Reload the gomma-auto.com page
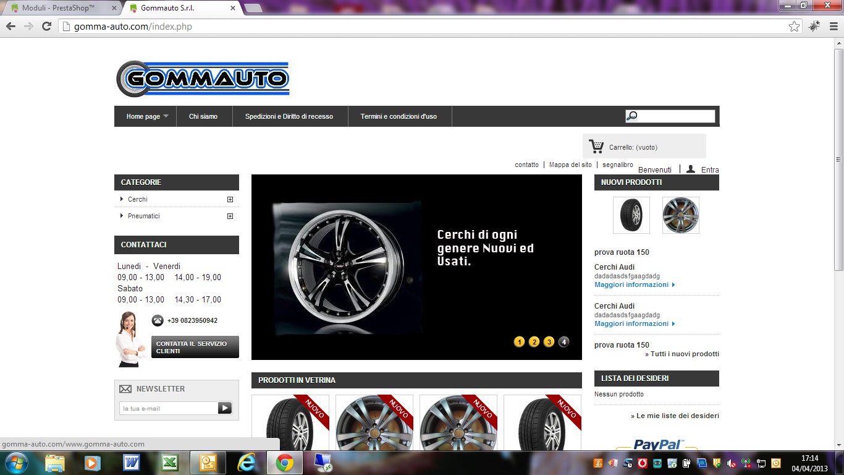Image resolution: width=844 pixels, height=475 pixels. tap(46, 27)
